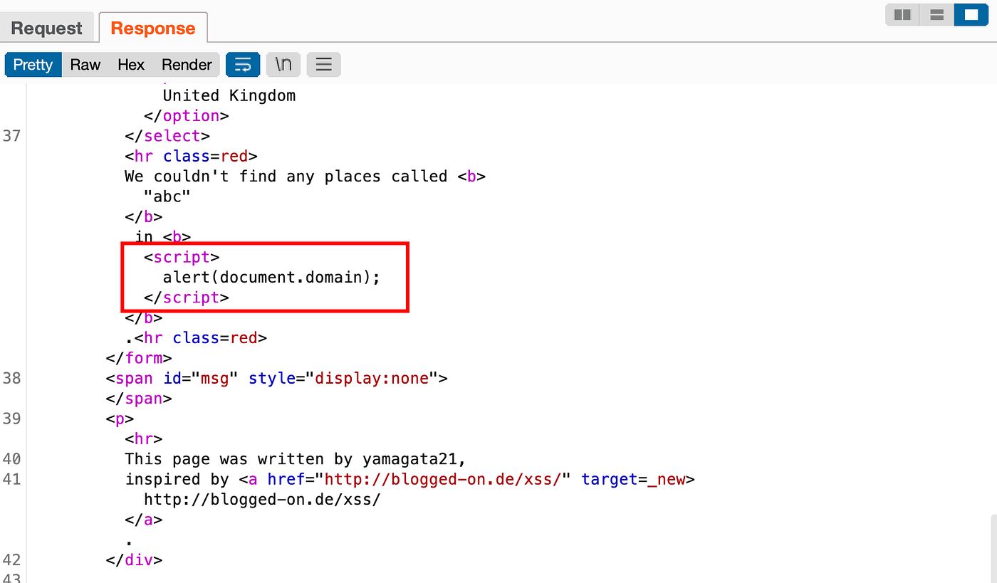Click the closing </div> tag

tap(134, 560)
